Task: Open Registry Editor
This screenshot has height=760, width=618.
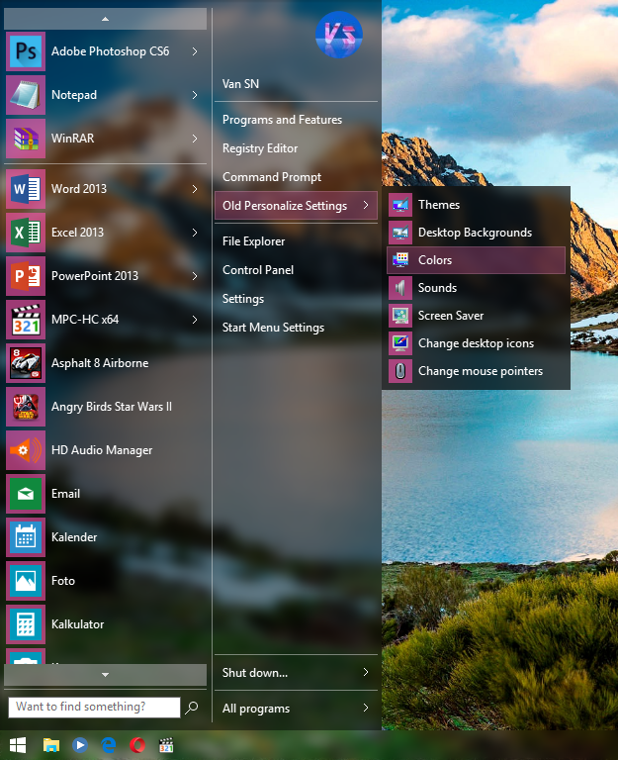Action: click(x=296, y=148)
